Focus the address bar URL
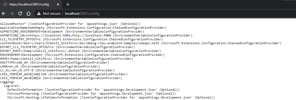The image size is (296, 100). (82, 13)
